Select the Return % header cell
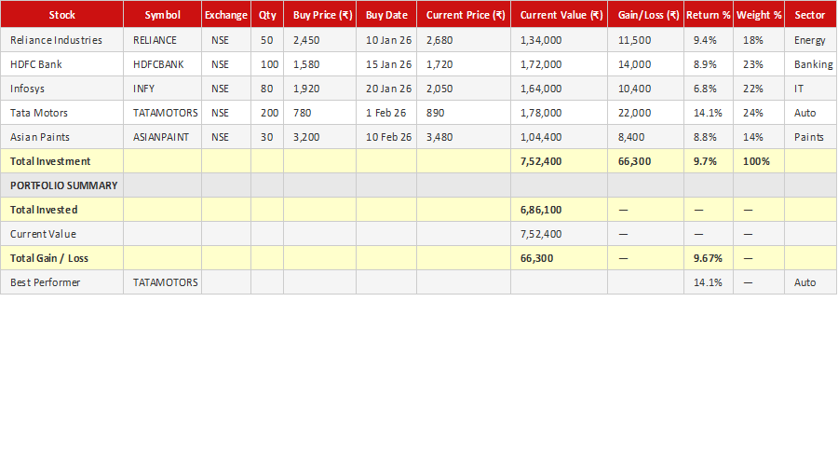 tap(709, 14)
